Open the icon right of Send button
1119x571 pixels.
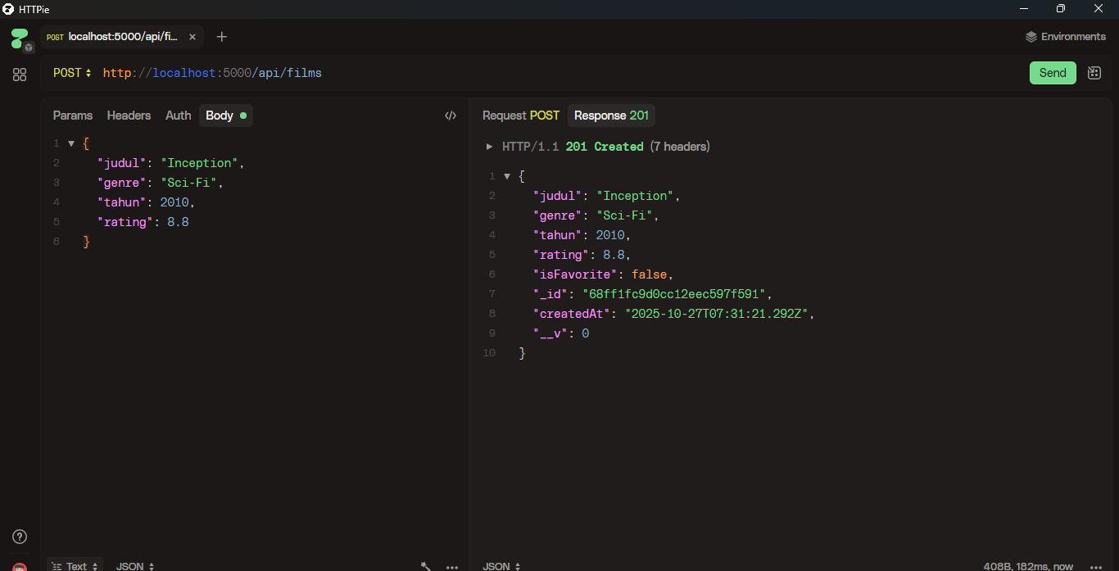pyautogui.click(x=1094, y=73)
